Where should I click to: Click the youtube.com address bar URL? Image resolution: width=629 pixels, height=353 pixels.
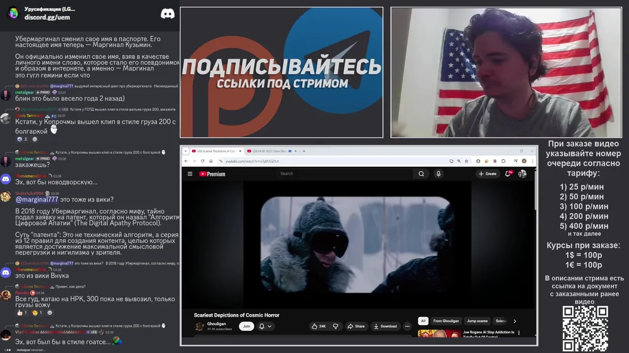pyautogui.click(x=252, y=161)
